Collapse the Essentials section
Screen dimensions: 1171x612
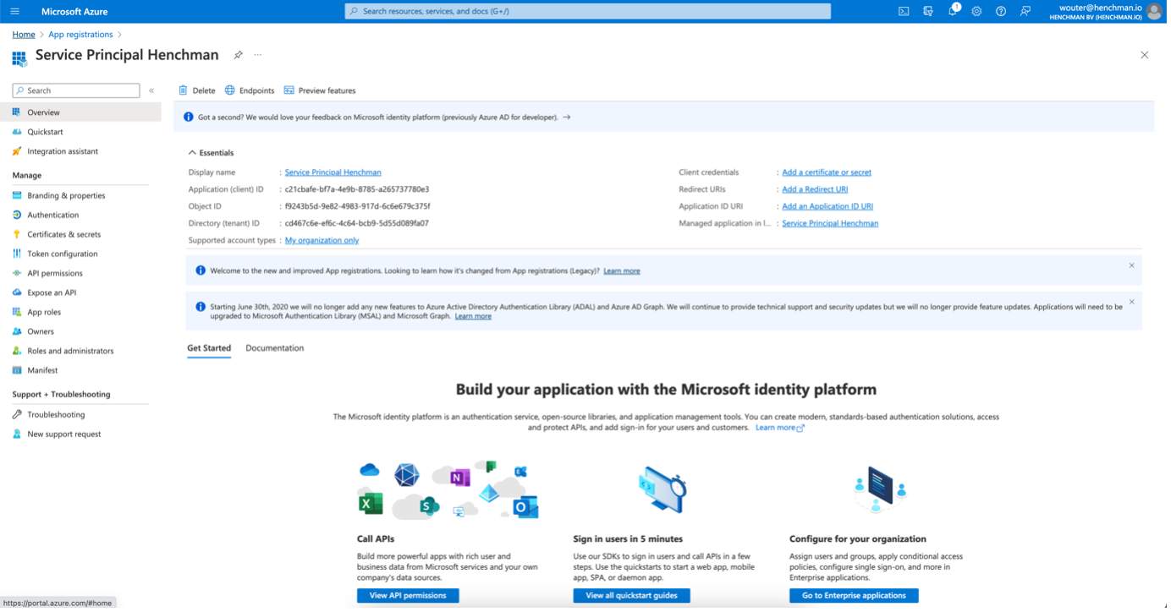[x=212, y=154]
